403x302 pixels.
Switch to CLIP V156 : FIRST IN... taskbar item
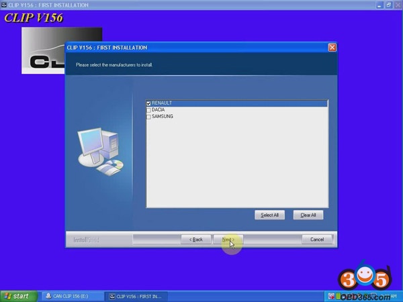pos(136,297)
